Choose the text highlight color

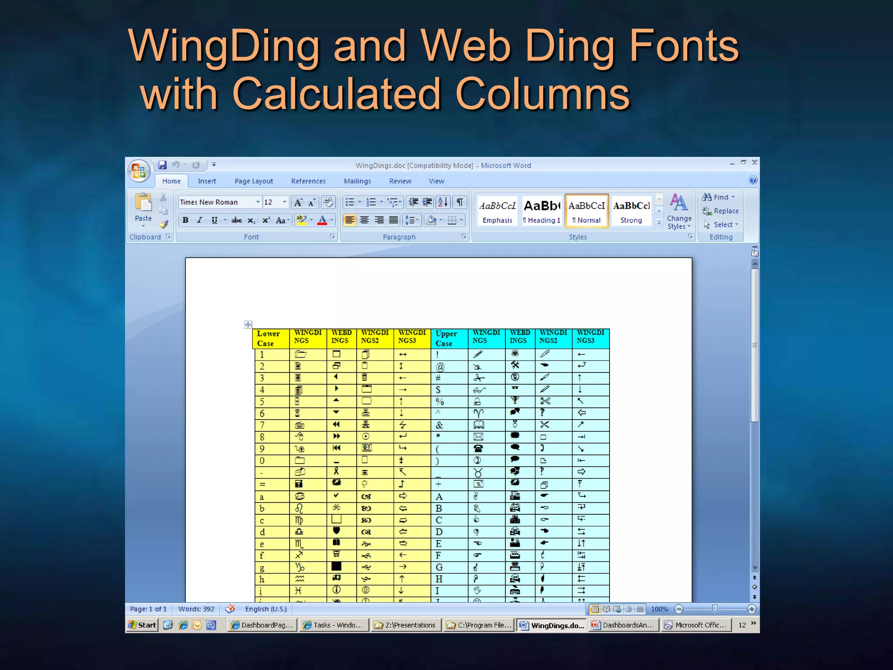pyautogui.click(x=301, y=221)
